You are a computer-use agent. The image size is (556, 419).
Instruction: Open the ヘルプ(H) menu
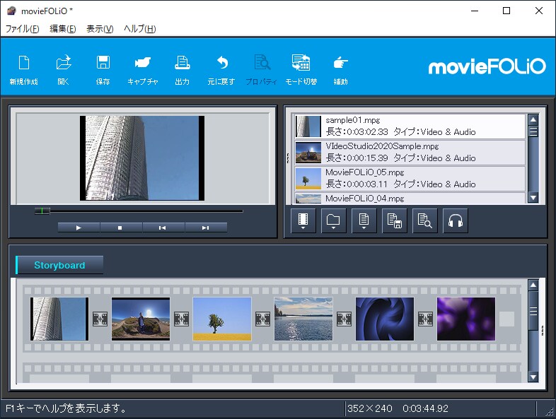pyautogui.click(x=140, y=29)
